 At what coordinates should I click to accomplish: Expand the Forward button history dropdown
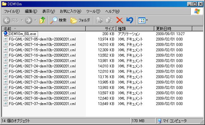coord(35,20)
